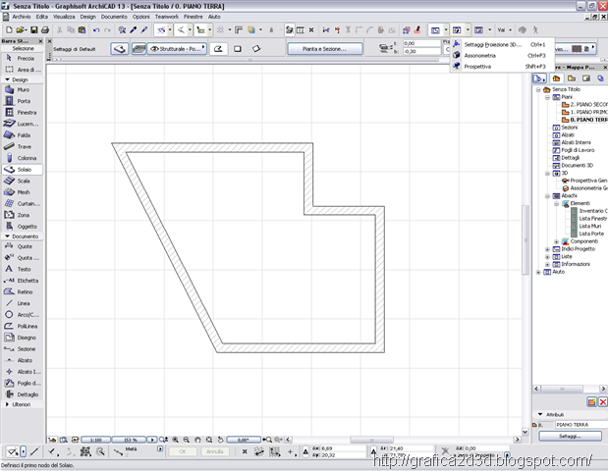Select the Retino fill tool

click(x=23, y=291)
